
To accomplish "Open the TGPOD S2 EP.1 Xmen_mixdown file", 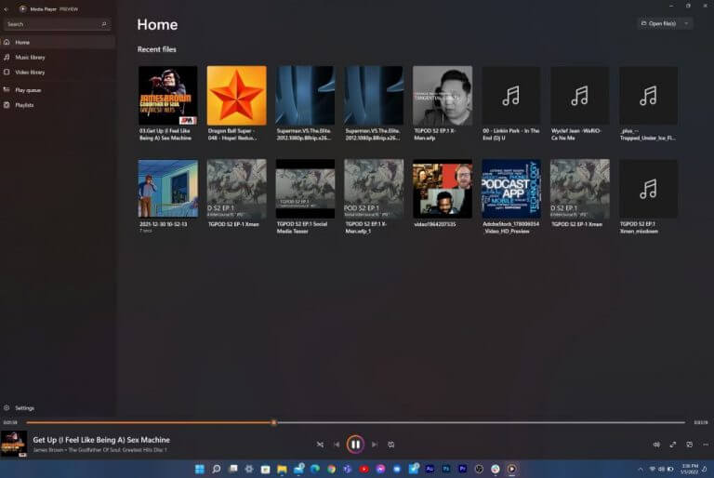I will [648, 189].
